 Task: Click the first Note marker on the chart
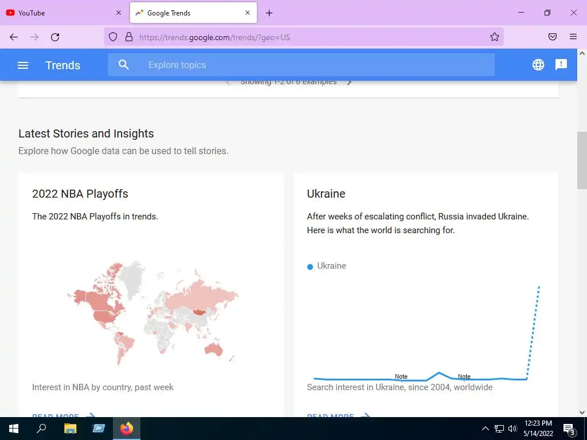click(401, 376)
